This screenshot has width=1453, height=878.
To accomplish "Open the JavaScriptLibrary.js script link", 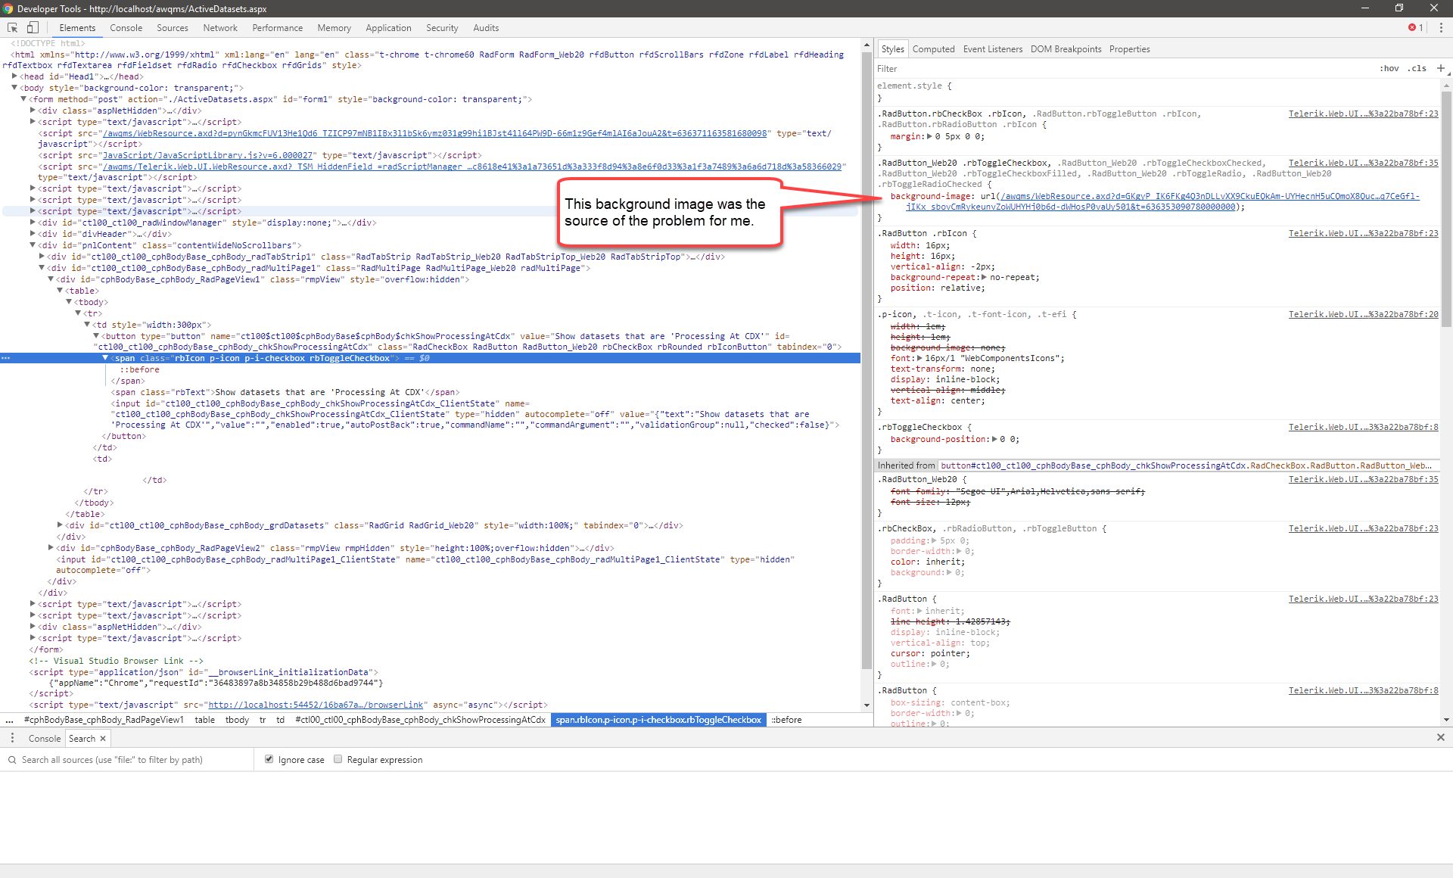I will [x=207, y=155].
